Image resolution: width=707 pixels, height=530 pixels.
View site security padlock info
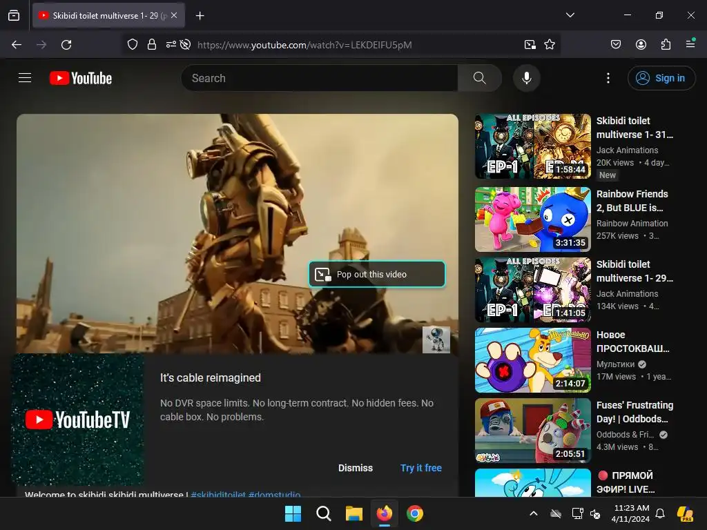(x=152, y=45)
